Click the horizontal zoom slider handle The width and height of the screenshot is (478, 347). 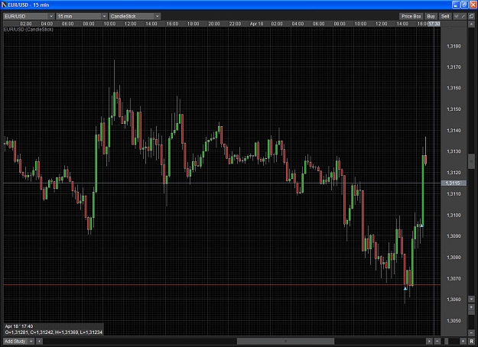click(447, 341)
